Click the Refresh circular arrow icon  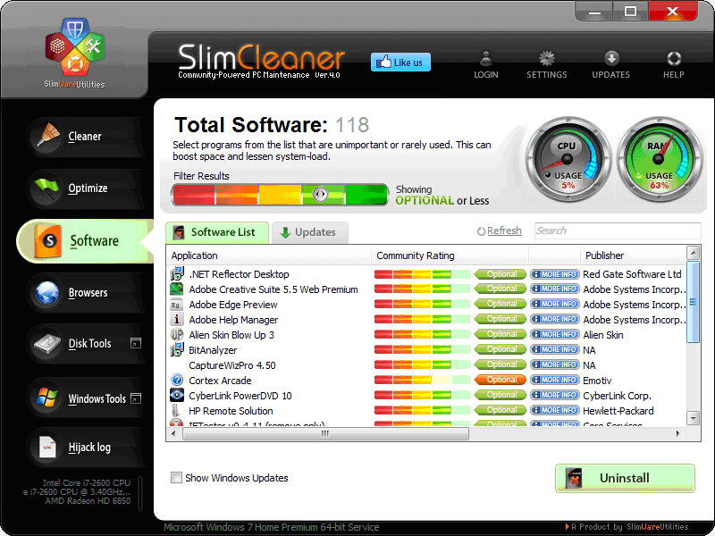click(481, 231)
